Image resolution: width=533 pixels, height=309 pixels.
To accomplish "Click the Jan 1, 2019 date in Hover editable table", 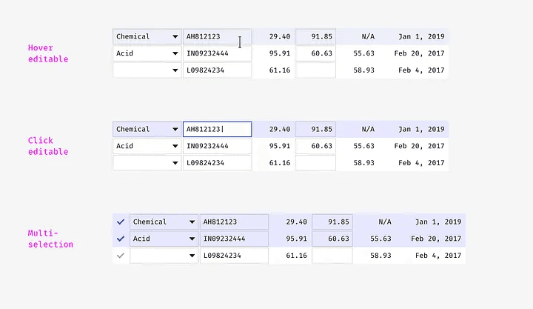I will (421, 36).
